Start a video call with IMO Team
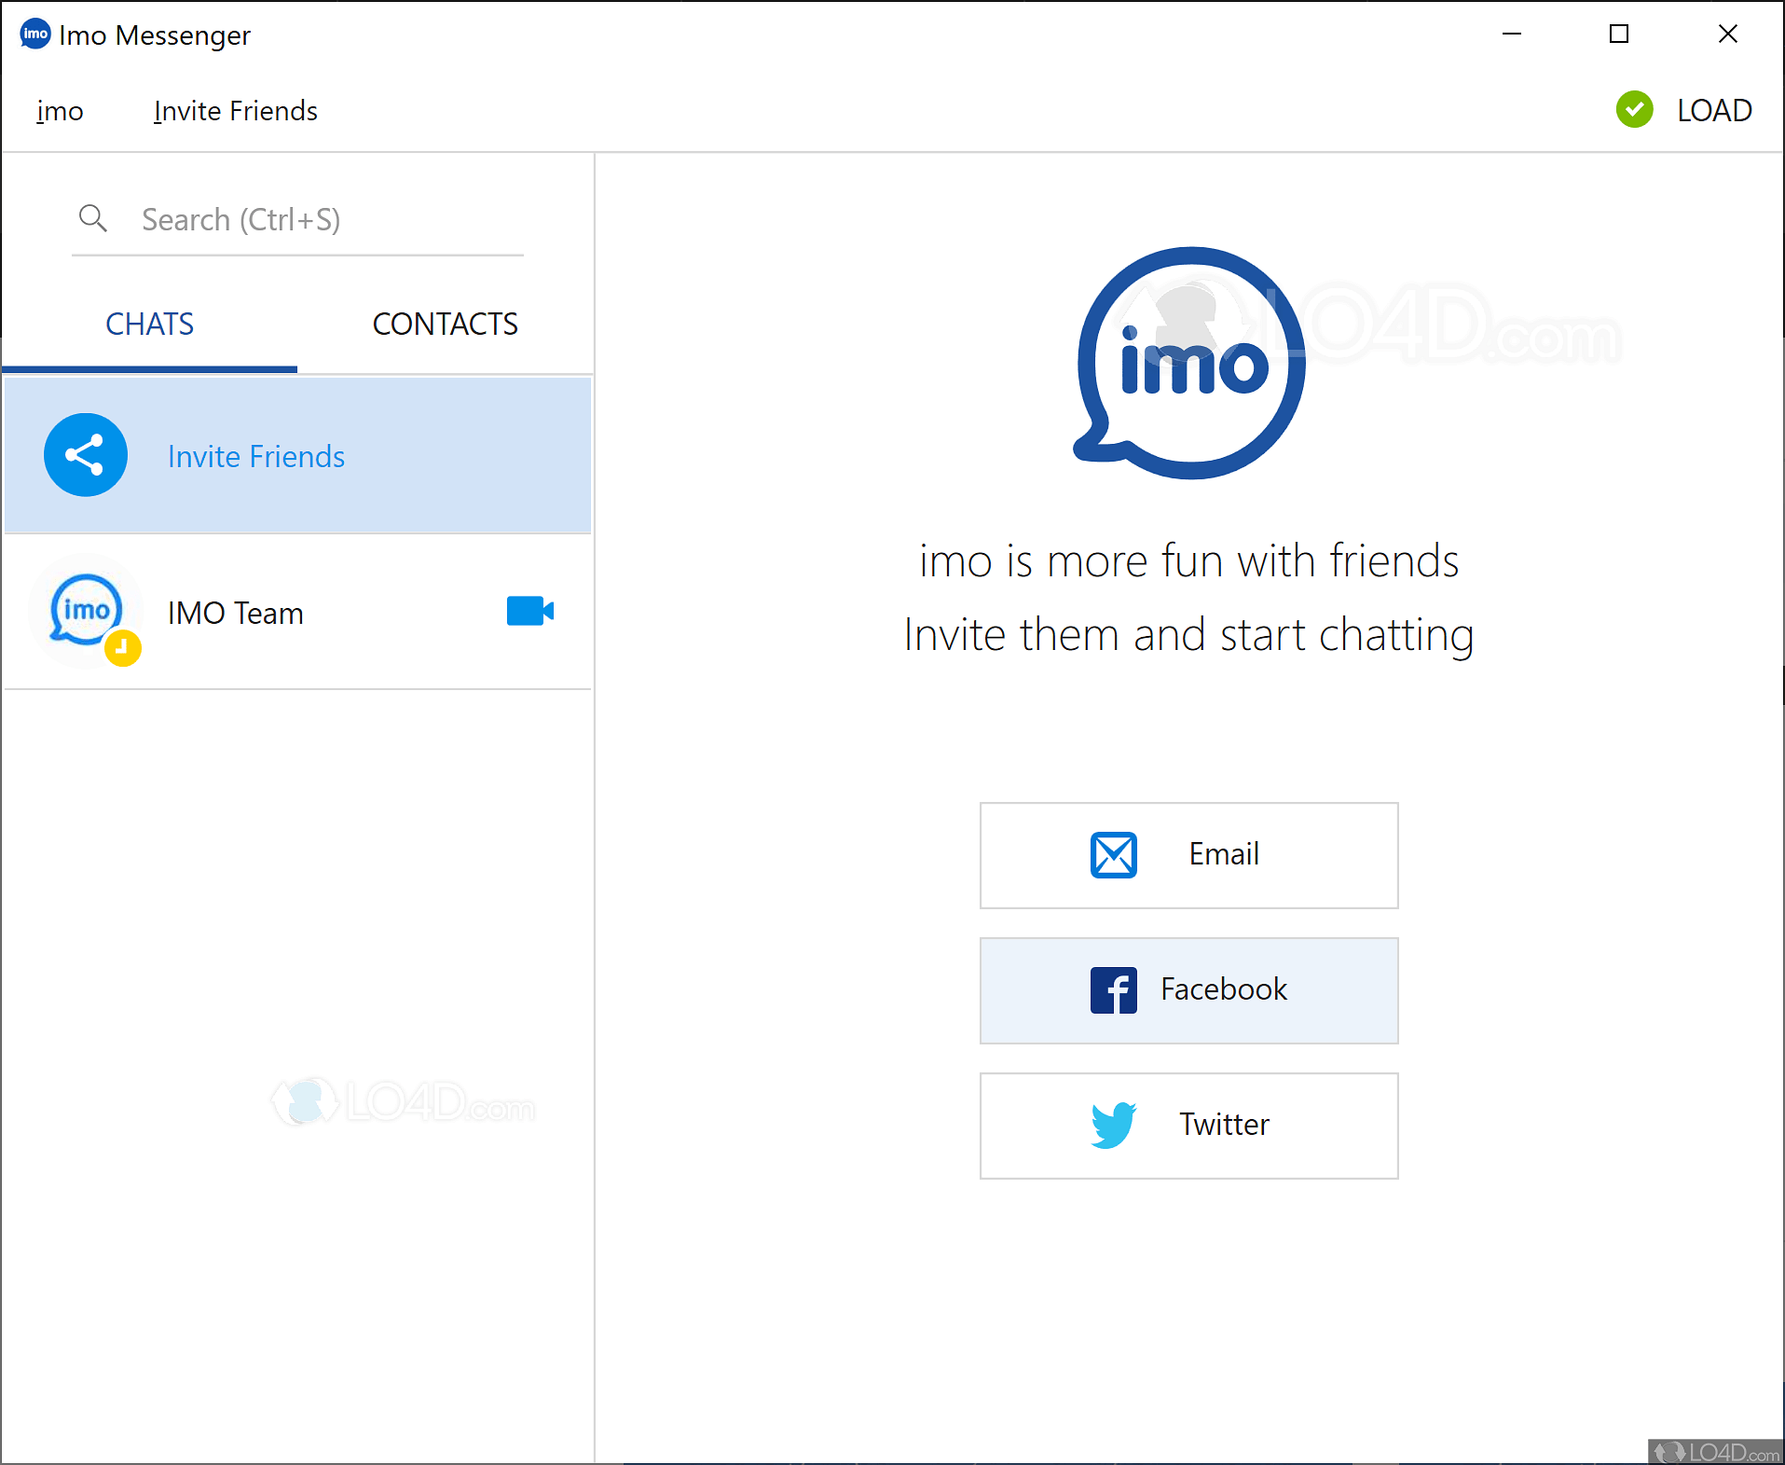1785x1465 pixels. pos(529,612)
